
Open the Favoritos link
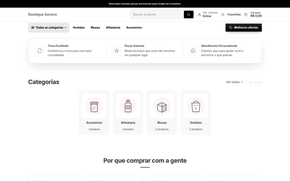[x=234, y=14]
